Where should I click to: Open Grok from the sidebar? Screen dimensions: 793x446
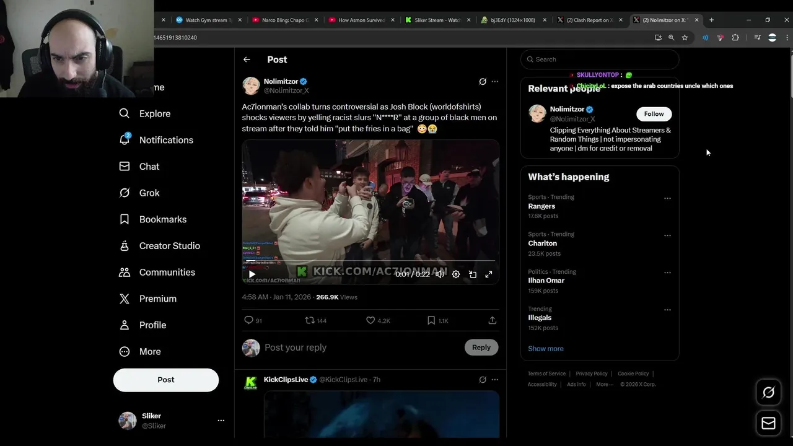click(139, 193)
